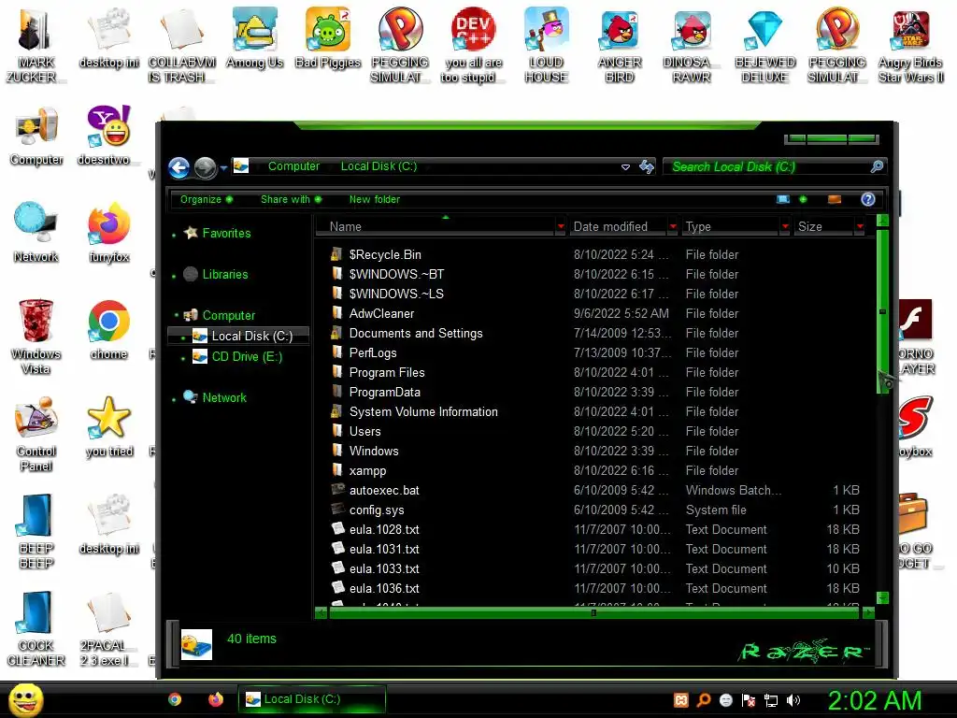This screenshot has width=957, height=718.
Task: Open the Size column filter dropdown
Action: tap(860, 226)
